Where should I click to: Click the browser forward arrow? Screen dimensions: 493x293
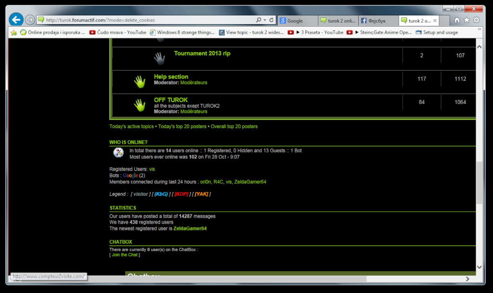pos(30,20)
